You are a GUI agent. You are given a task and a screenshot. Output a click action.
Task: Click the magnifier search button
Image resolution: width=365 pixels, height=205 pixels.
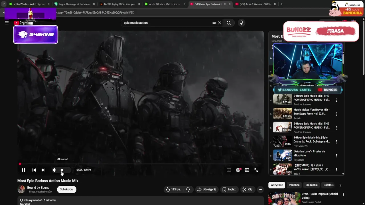[x=229, y=23]
